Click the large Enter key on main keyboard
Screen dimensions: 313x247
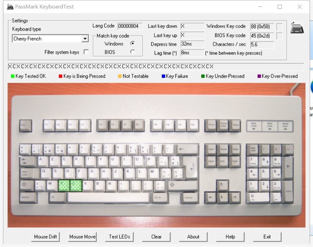191,167
